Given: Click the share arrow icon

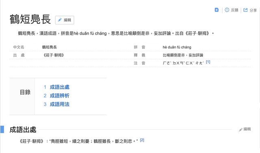Looking at the screenshot, I should (x=245, y=10).
